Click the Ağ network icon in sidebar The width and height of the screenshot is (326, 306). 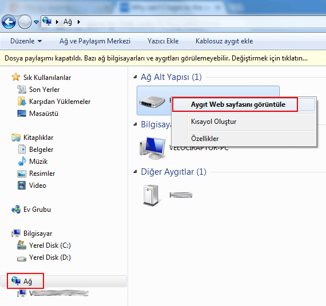[16, 281]
